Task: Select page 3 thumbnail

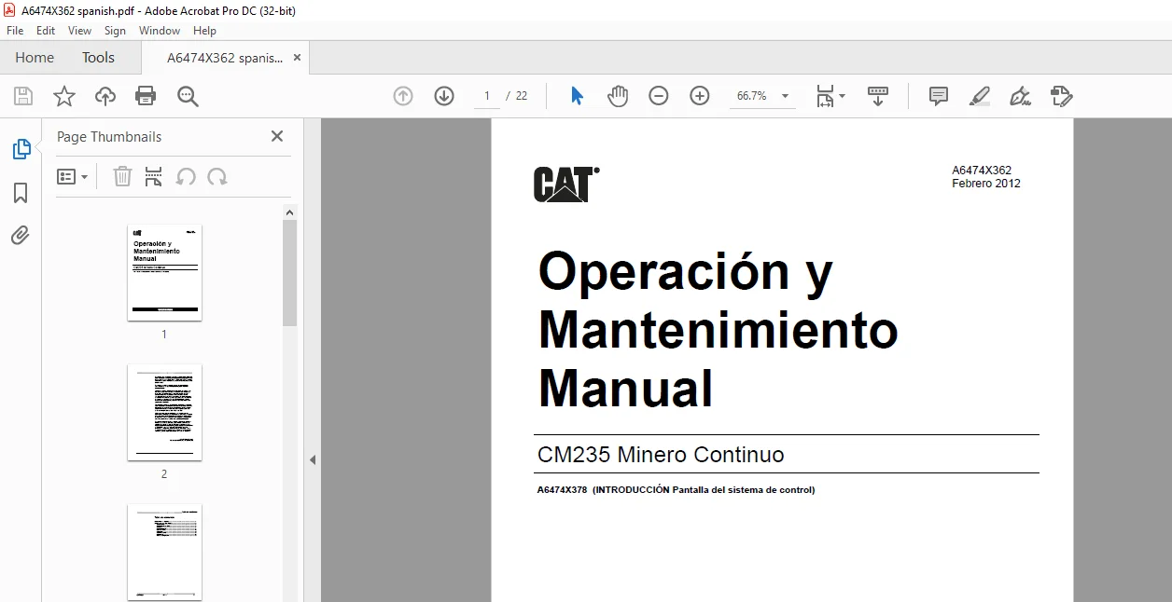Action: point(164,553)
